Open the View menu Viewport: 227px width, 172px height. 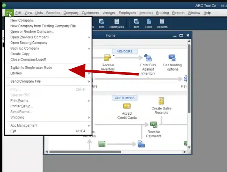(28, 13)
